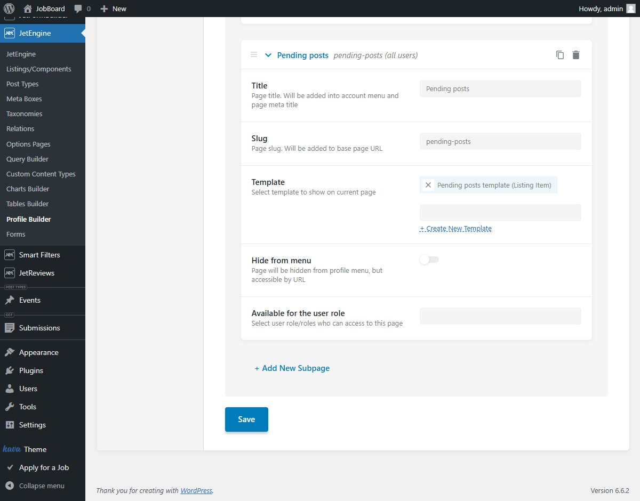Open JetReviews menu icon
The width and height of the screenshot is (640, 501).
coord(9,273)
